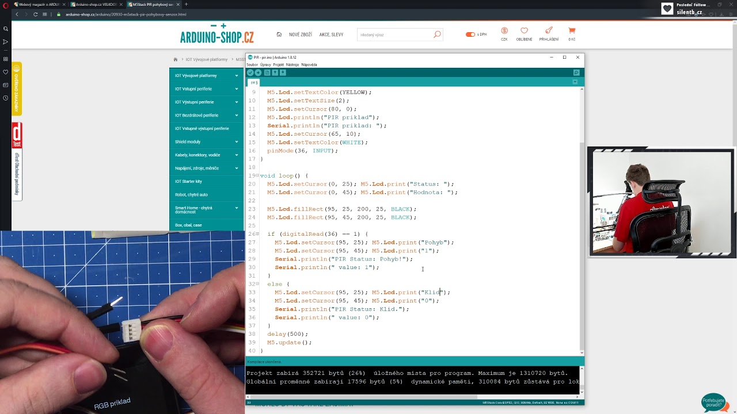
Task: Open Opera sidebar history clock icon
Action: point(6,98)
